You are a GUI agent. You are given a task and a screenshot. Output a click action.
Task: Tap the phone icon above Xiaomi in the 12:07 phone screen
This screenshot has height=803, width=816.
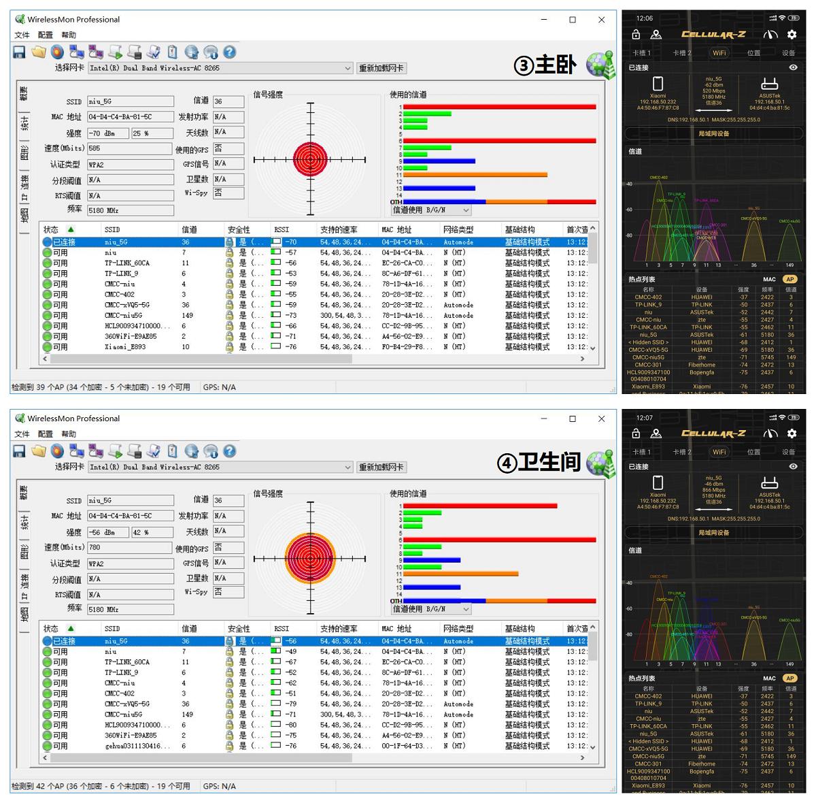pos(658,482)
